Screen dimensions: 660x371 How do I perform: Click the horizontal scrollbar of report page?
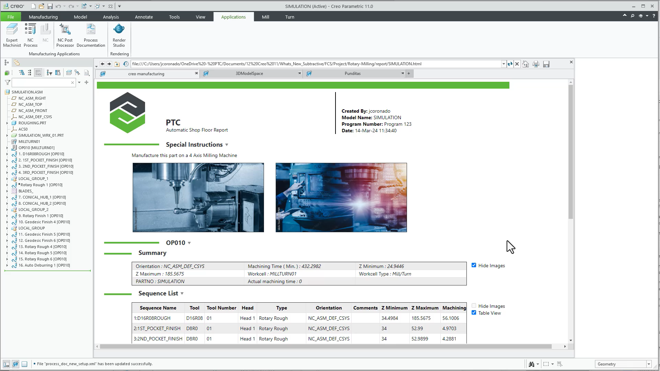(x=326, y=347)
